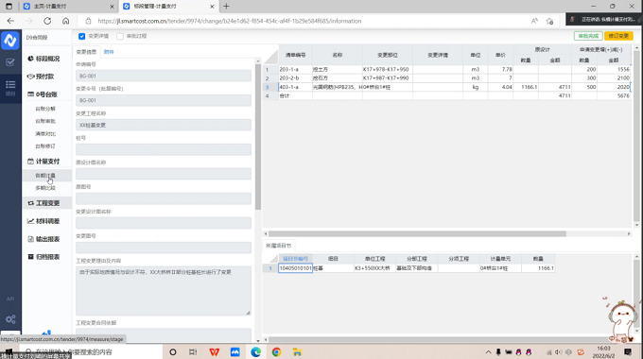Click the 变更部位 column header
The image size is (643, 359).
pos(388,55)
